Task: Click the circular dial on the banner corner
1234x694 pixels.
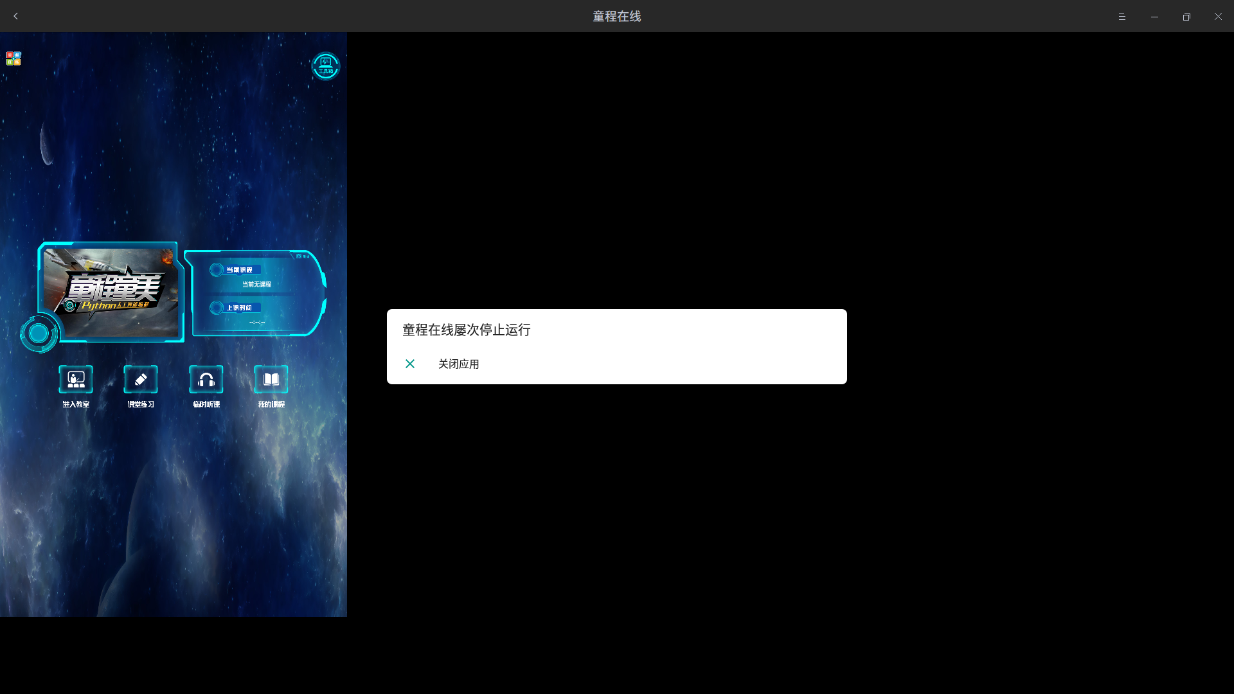Action: [39, 334]
